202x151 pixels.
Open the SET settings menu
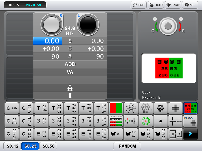pos(190,5)
